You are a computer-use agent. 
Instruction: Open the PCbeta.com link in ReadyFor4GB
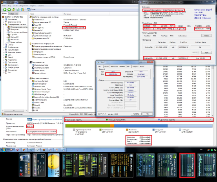tap(202, 18)
